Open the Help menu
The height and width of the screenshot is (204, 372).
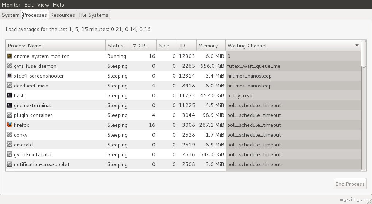[58, 5]
